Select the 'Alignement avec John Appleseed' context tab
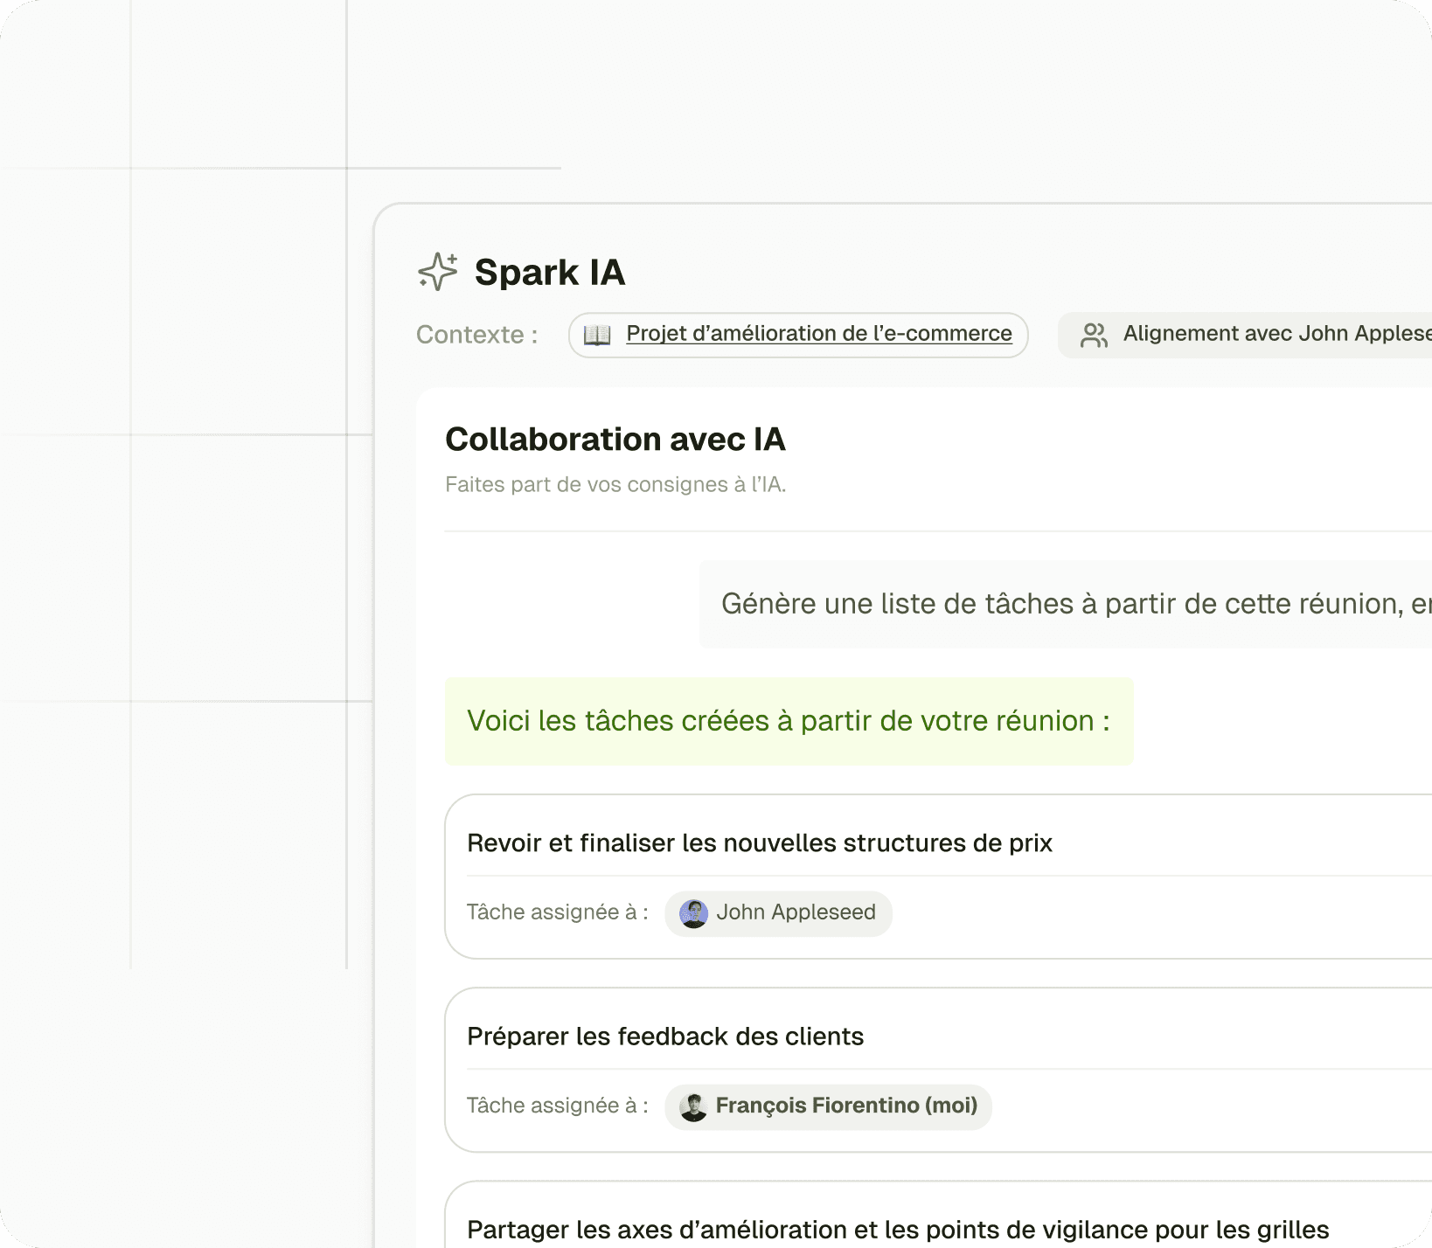The image size is (1432, 1248). point(1241,334)
